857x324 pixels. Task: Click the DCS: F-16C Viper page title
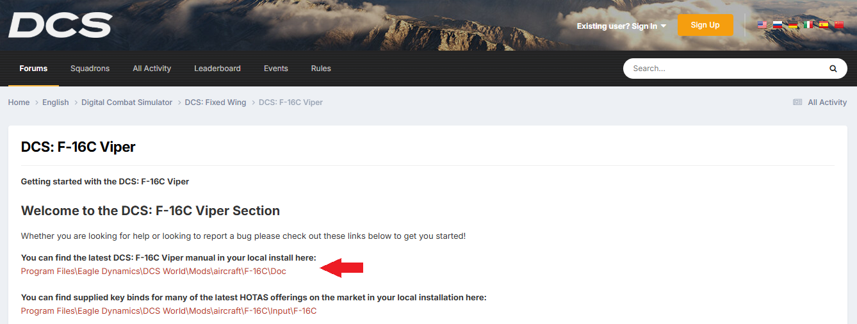tap(78, 147)
